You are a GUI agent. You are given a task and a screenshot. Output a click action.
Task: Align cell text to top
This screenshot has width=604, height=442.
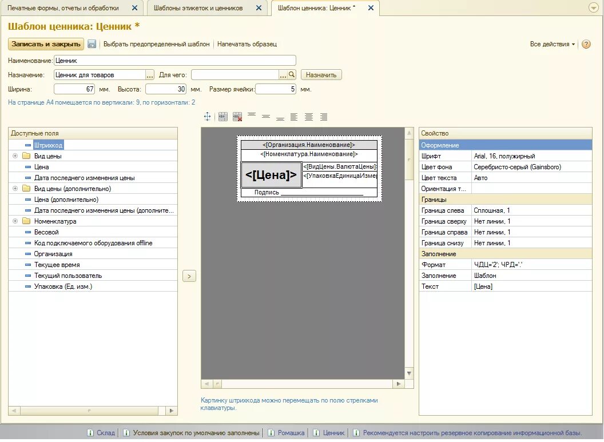[x=252, y=115]
